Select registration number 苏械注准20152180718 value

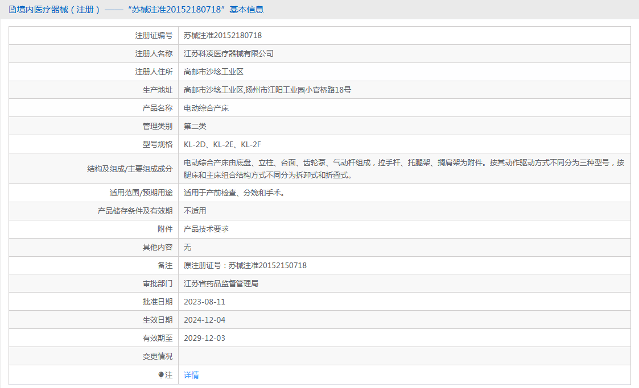[222, 35]
